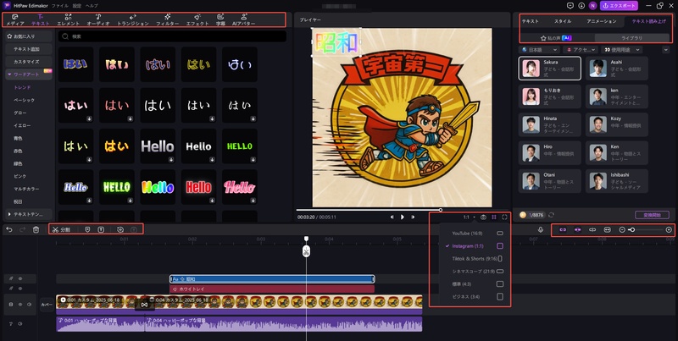
Task: Take a snapshot of the player frame
Action: coord(483,217)
